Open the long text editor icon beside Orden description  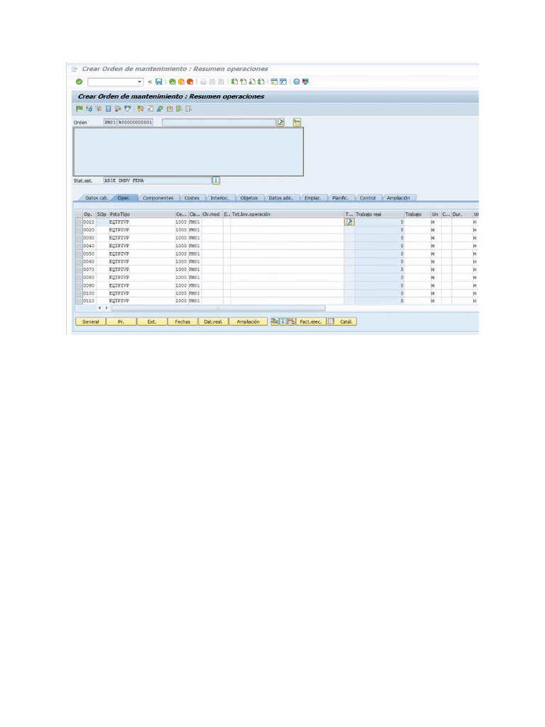point(281,122)
